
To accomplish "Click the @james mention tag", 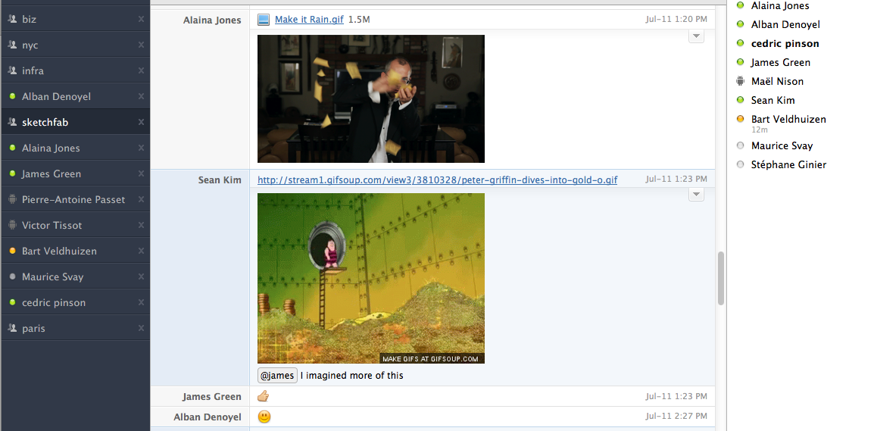I will click(278, 375).
